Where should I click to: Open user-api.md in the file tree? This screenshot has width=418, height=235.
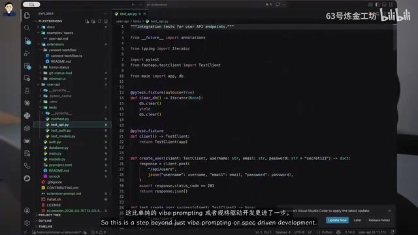(x=72, y=39)
